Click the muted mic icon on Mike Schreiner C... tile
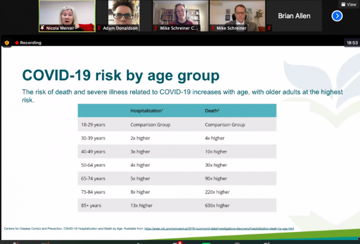This screenshot has width=360, height=244. [x=156, y=28]
